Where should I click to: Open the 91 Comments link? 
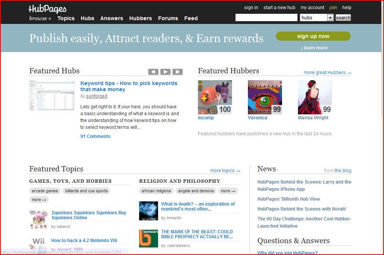point(95,136)
